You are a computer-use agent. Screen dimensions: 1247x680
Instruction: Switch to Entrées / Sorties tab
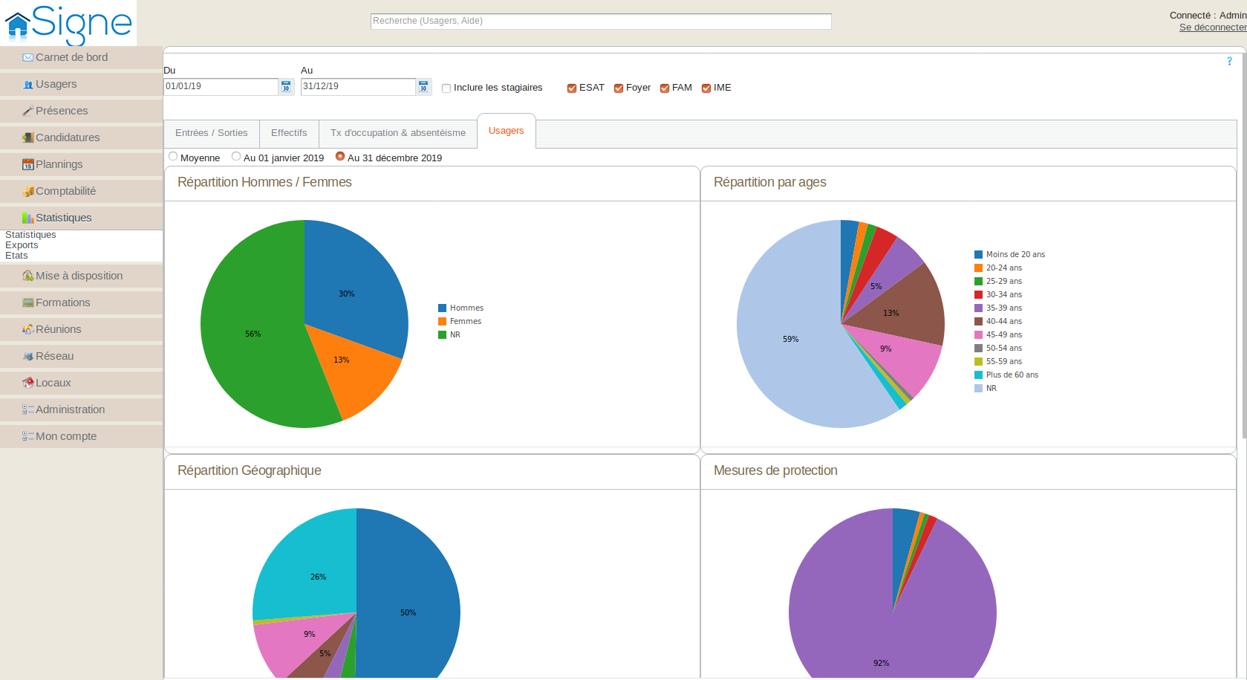pos(212,133)
